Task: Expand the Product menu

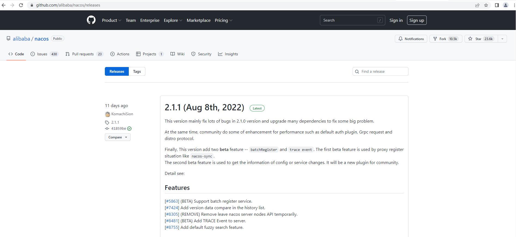Action: pyautogui.click(x=112, y=20)
